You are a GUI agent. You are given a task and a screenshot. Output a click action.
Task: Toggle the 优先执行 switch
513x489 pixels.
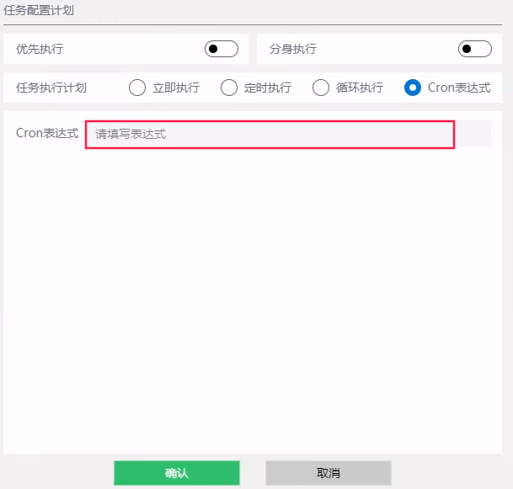(x=222, y=49)
